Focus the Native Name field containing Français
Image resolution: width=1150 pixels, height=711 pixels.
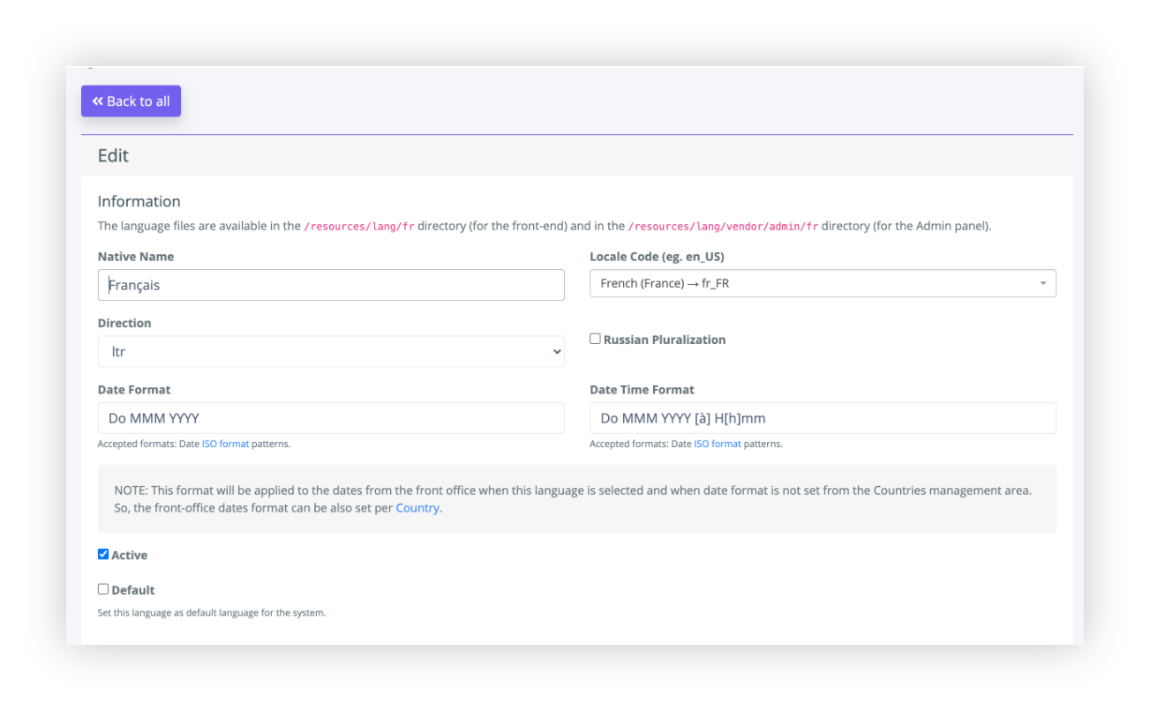tap(330, 285)
